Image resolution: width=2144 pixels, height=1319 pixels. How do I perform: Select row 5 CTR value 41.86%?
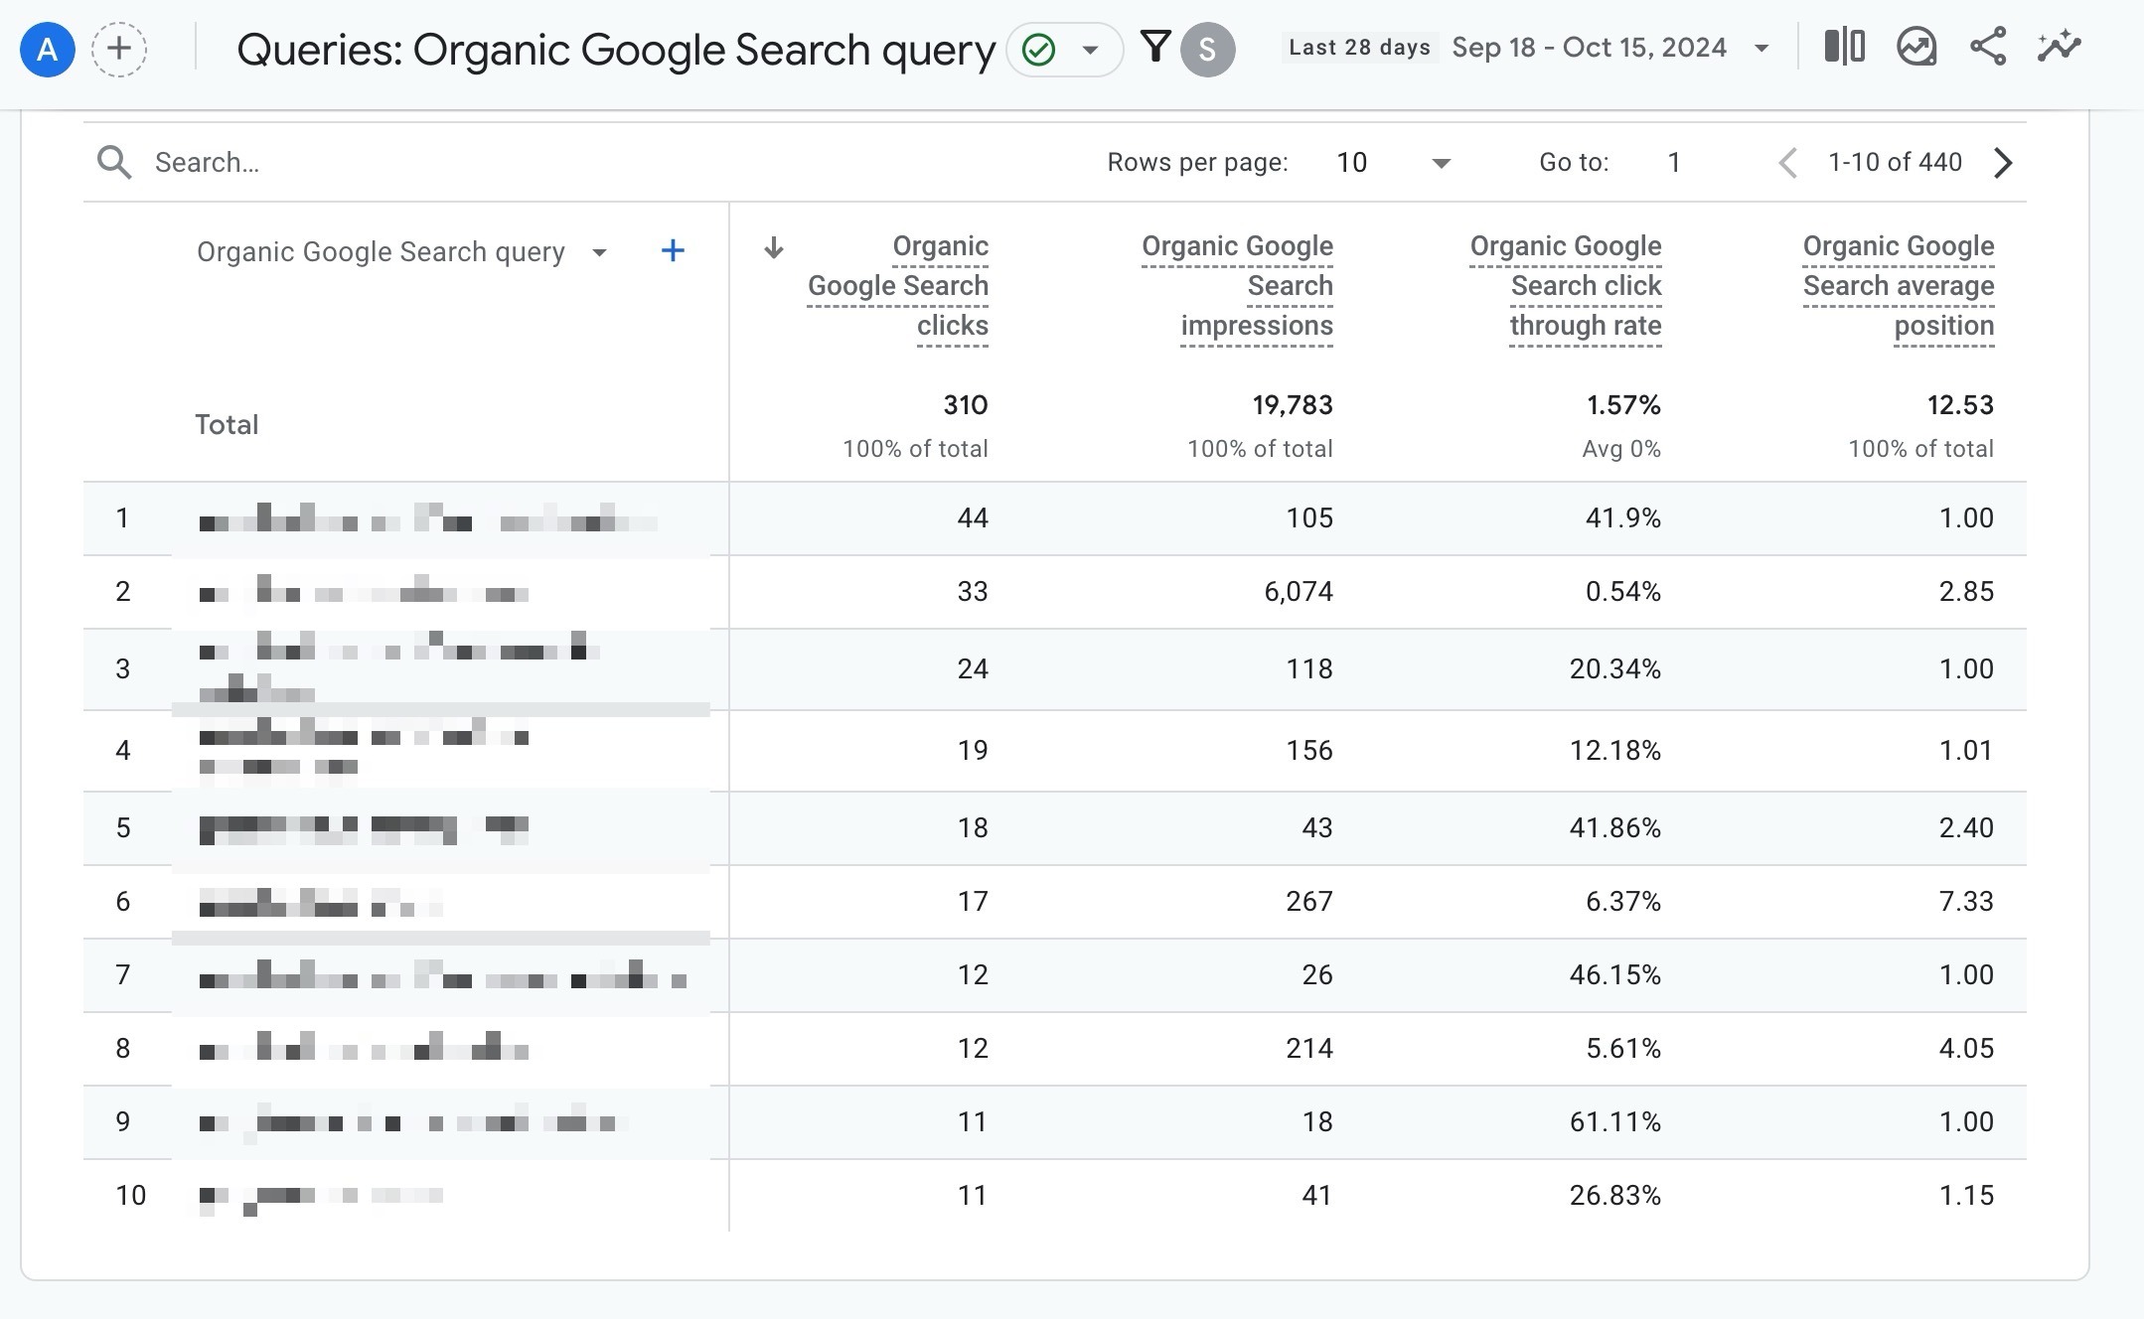[1615, 828]
